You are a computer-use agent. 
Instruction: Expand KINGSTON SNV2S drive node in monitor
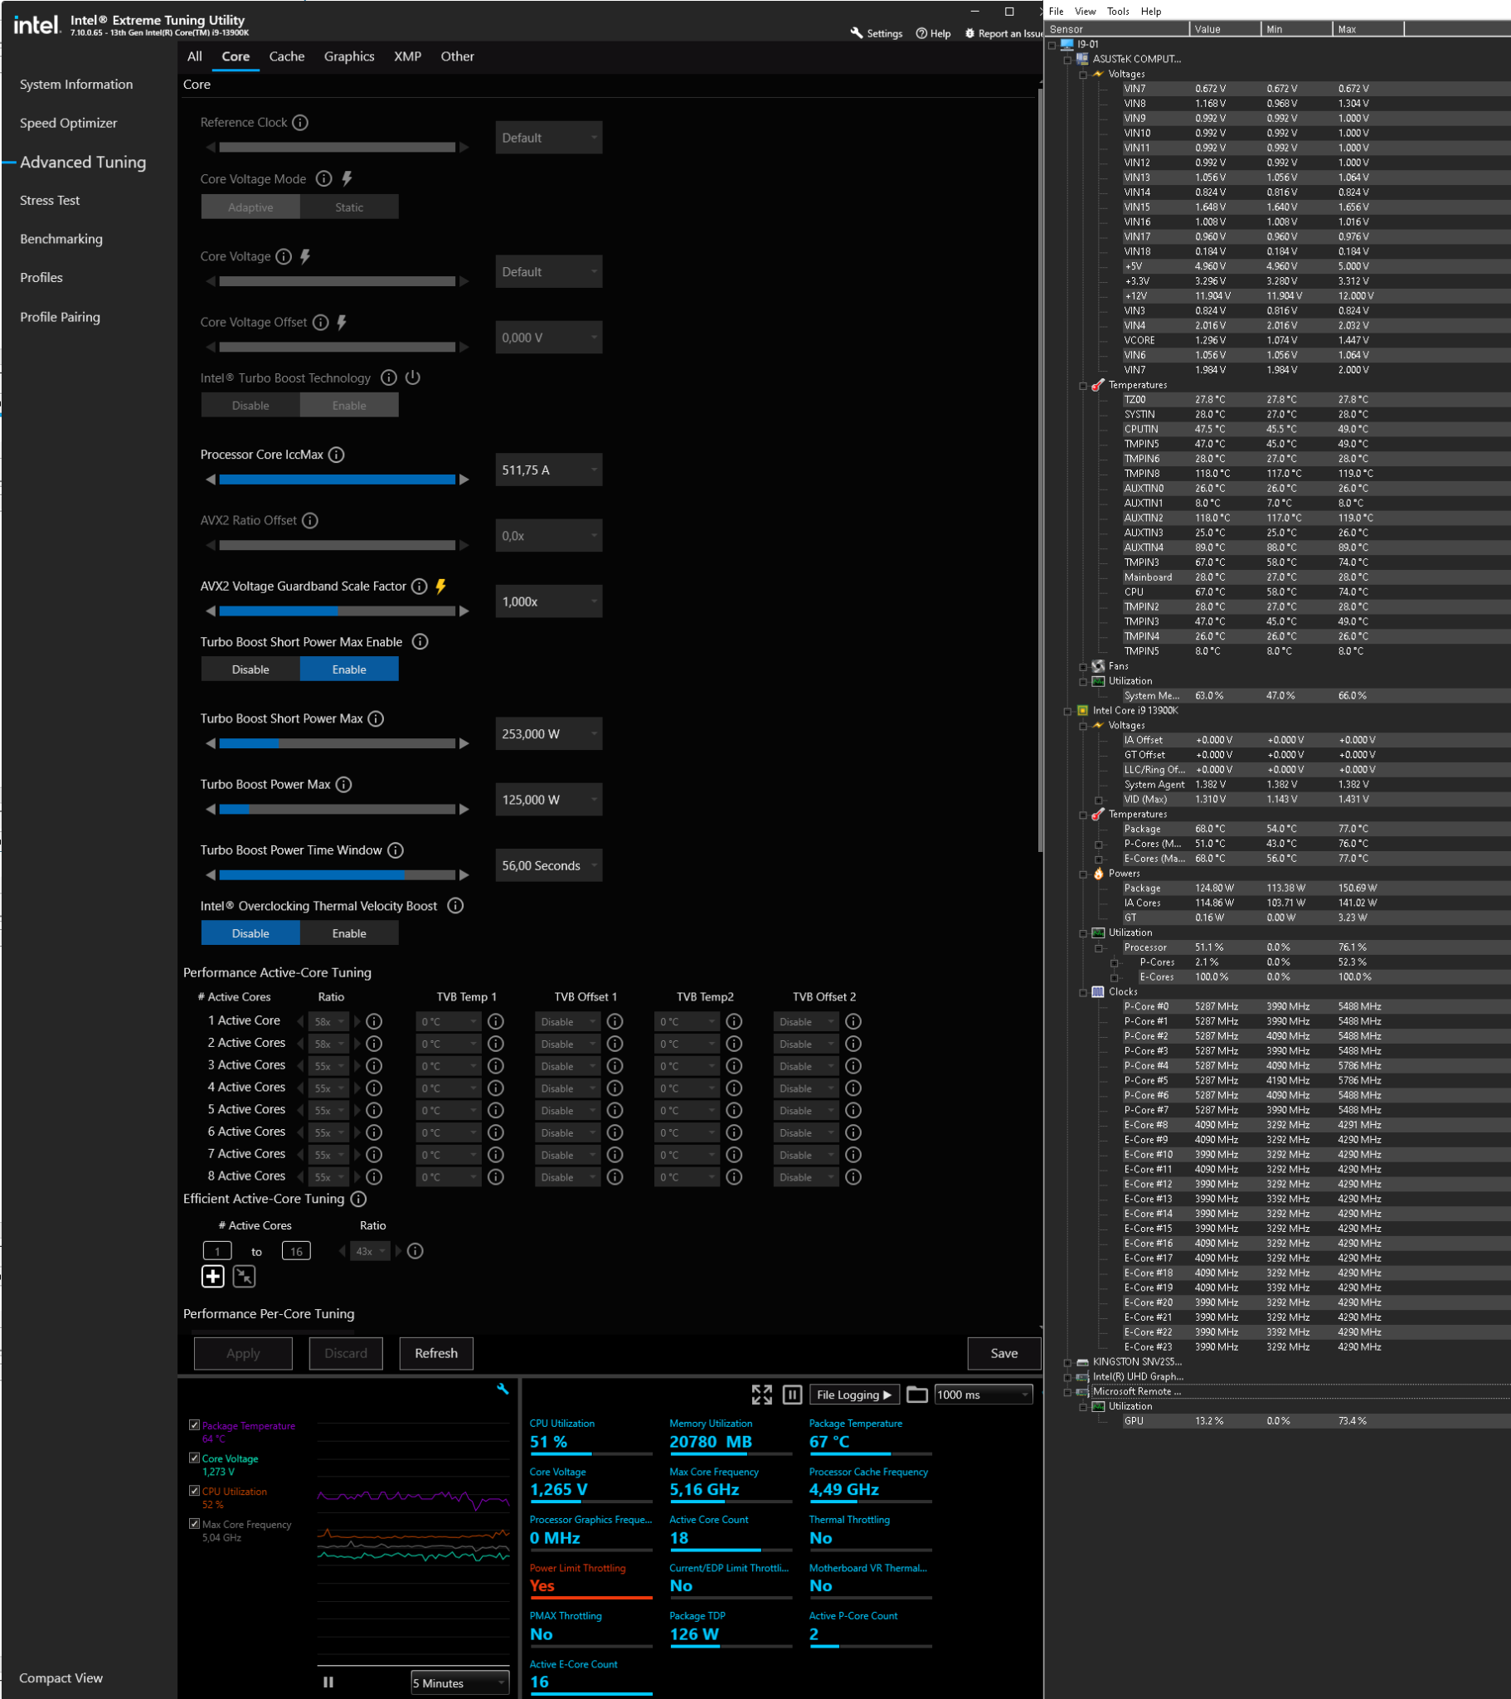pyautogui.click(x=1067, y=1362)
